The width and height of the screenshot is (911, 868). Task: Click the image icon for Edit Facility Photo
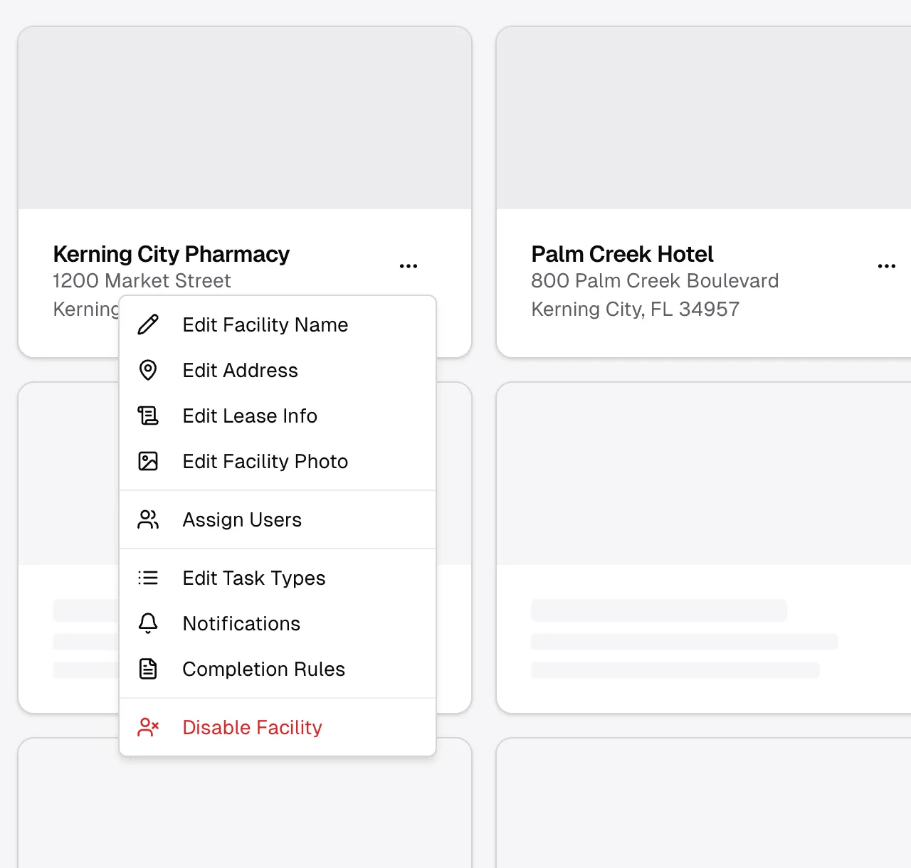tap(148, 461)
